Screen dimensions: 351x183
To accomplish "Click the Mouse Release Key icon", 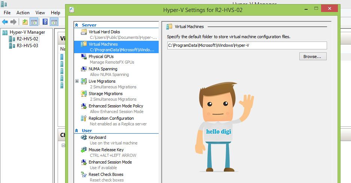I will 84,149.
